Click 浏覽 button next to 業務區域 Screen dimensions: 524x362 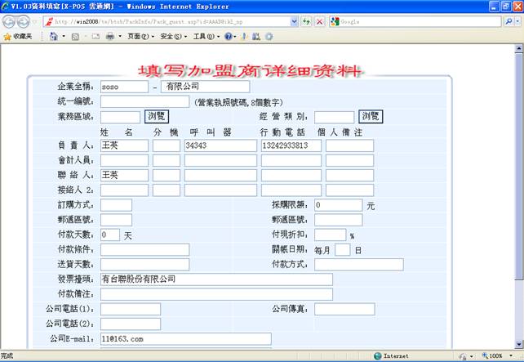(156, 117)
